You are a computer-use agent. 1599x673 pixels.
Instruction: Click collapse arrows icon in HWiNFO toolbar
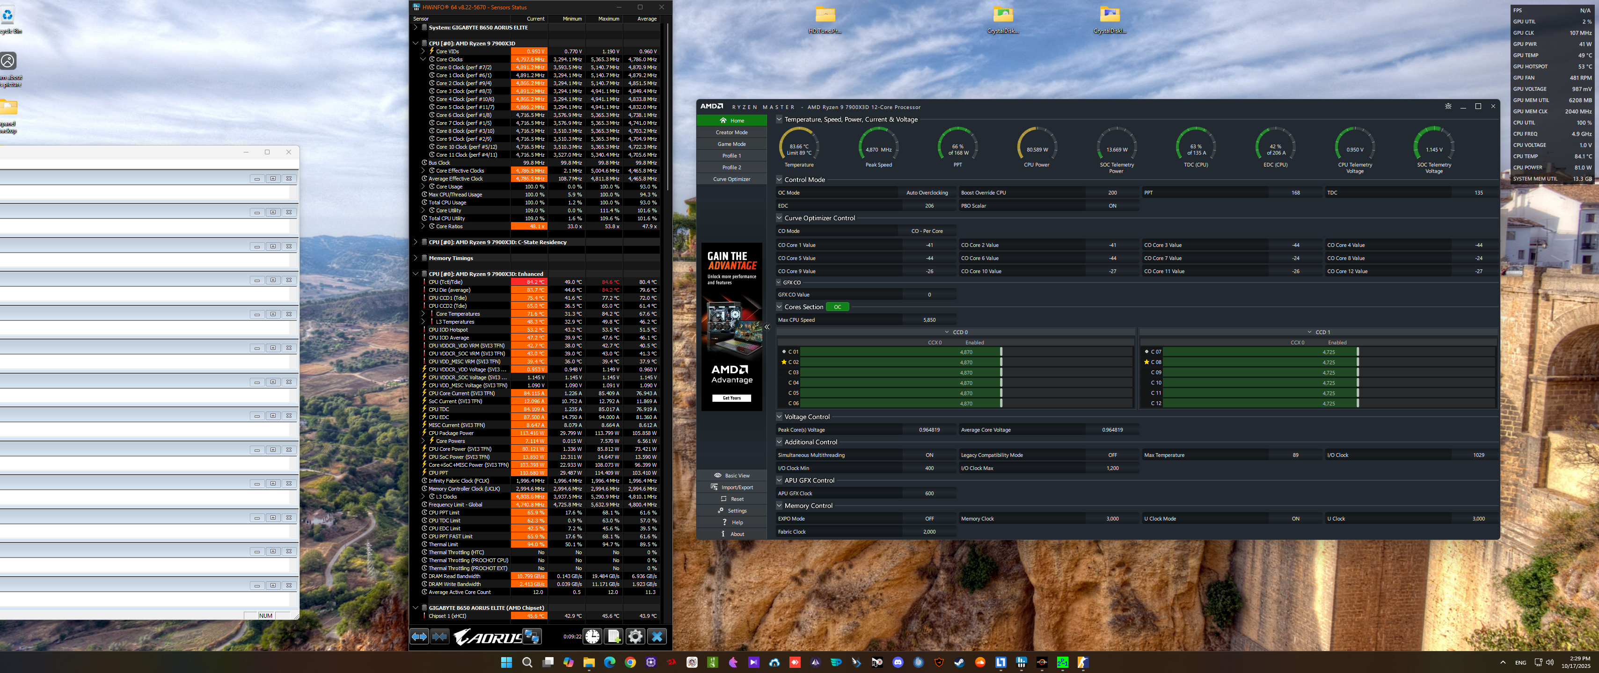coord(440,637)
